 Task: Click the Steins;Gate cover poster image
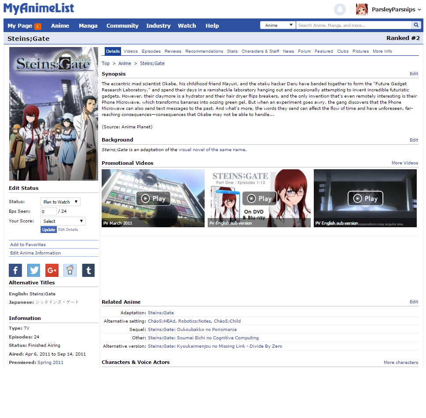[x=54, y=114]
